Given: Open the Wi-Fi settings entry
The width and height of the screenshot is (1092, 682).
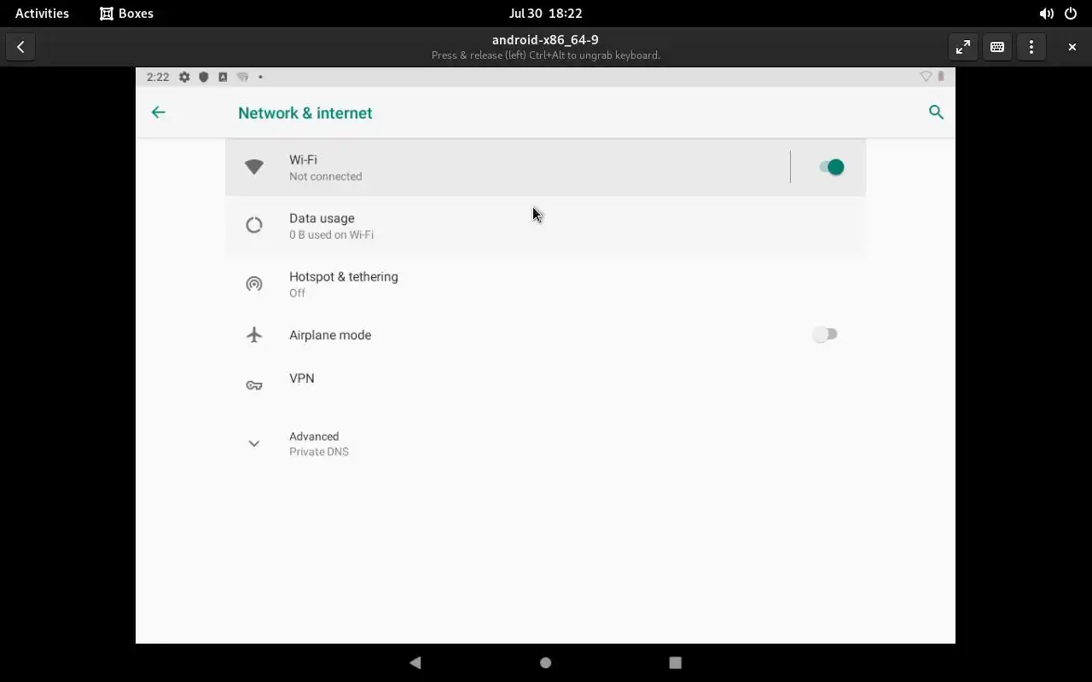Looking at the screenshot, I should pyautogui.click(x=508, y=167).
